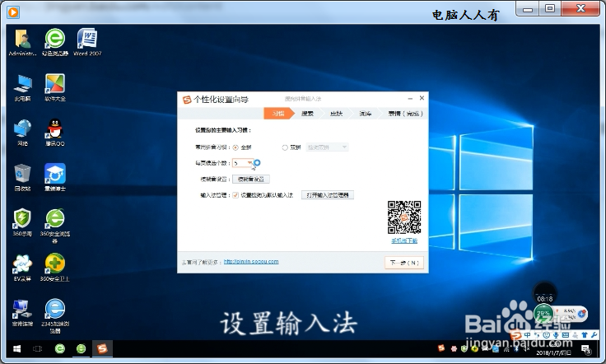The width and height of the screenshot is (606, 364).
Task: Switch to the 搜索 (search) wizard step tab
Action: click(x=307, y=113)
